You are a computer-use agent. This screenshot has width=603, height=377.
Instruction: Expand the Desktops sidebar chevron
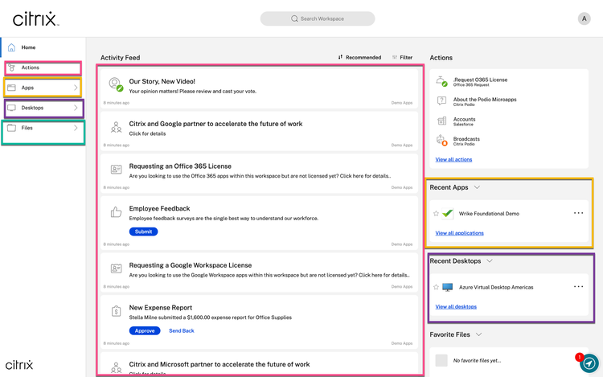(76, 108)
